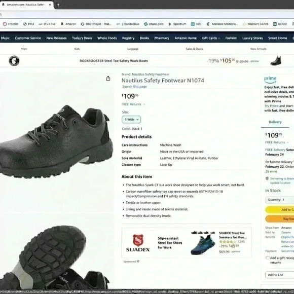Viewport: 294px width, 294px height.
Task: Select Pharmacy in navigation bar
Action: click(x=162, y=38)
